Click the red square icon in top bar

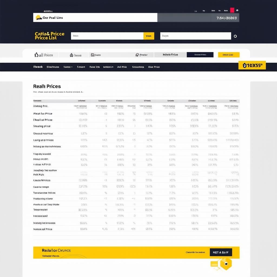[232, 11]
